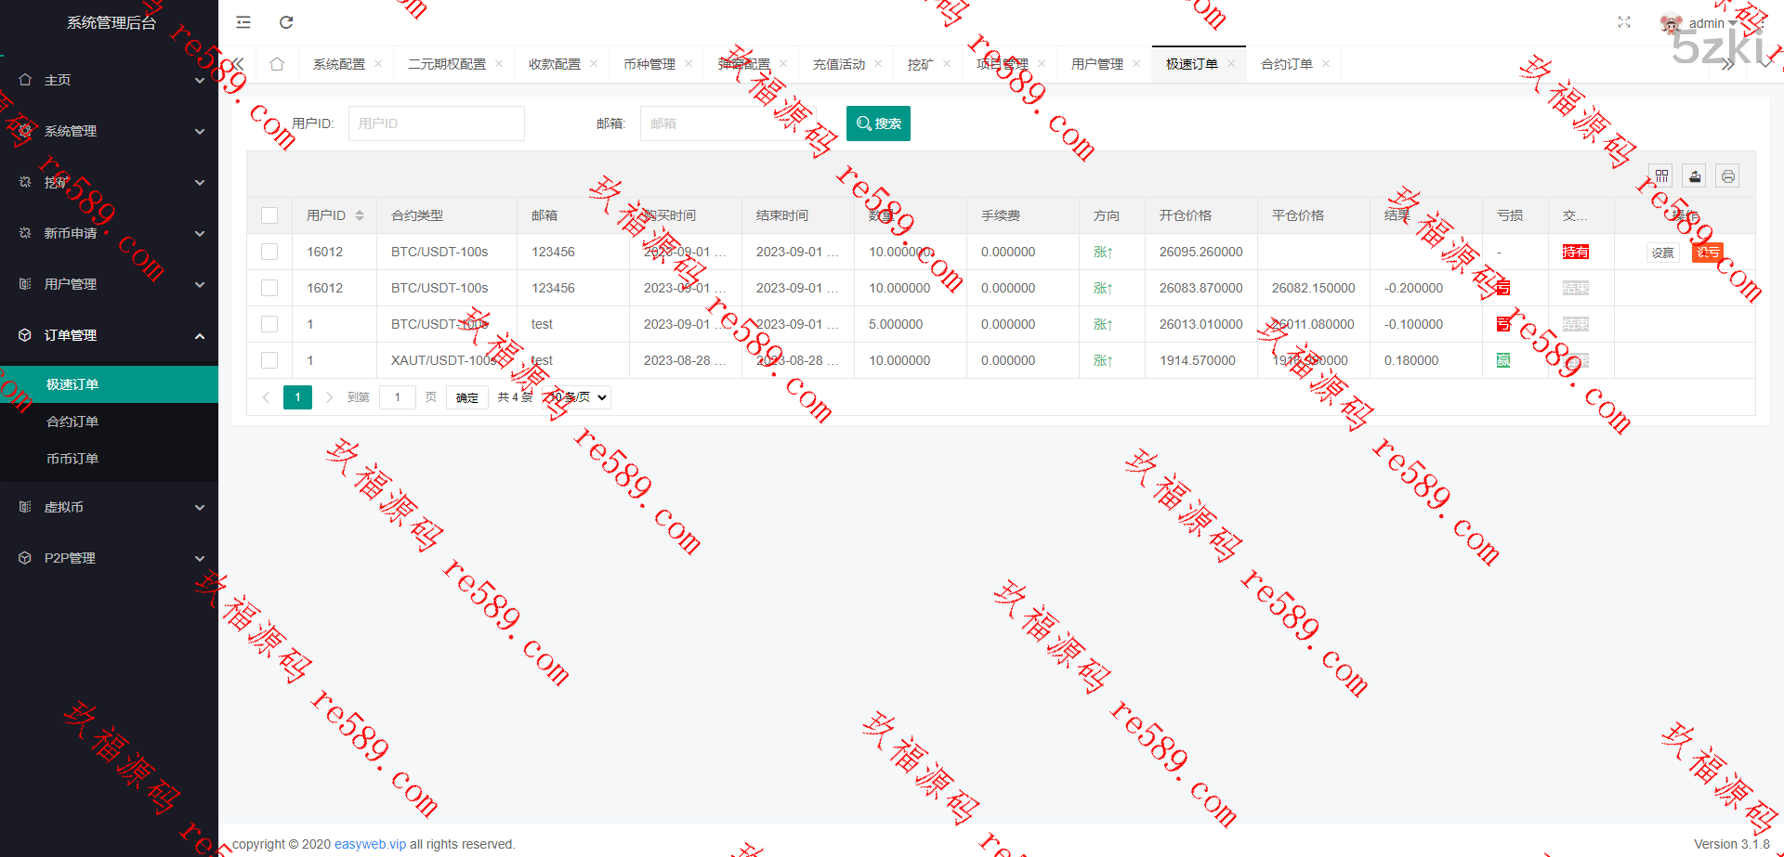Screen dimensions: 1784x857
Task: Toggle the select-all header checkbox
Action: 269,215
